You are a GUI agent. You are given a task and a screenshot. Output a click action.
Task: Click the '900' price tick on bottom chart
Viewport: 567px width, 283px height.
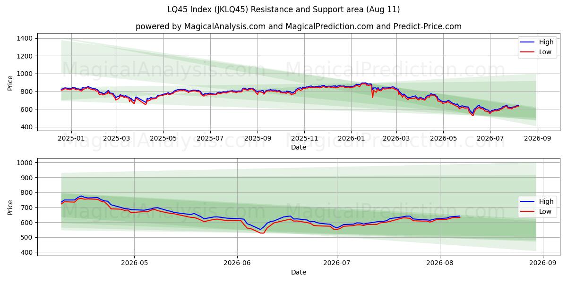(x=26, y=178)
